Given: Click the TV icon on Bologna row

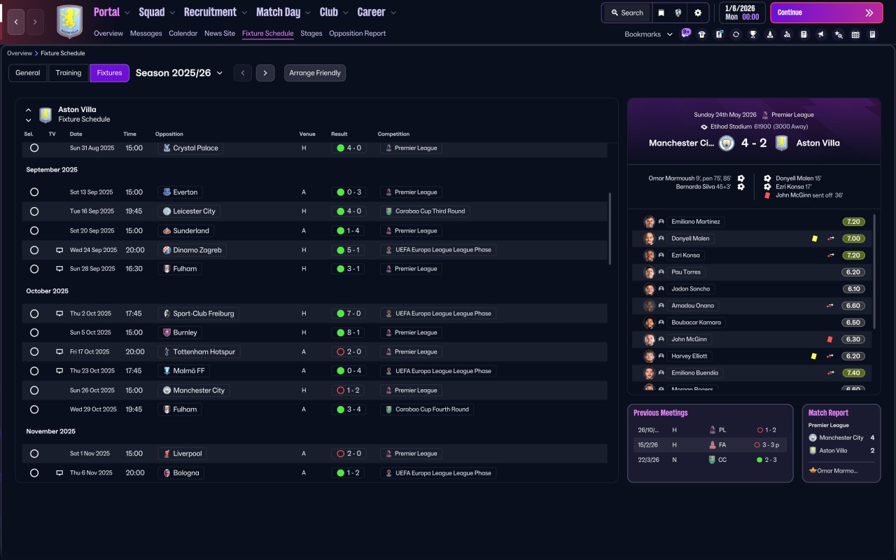Looking at the screenshot, I should 59,473.
